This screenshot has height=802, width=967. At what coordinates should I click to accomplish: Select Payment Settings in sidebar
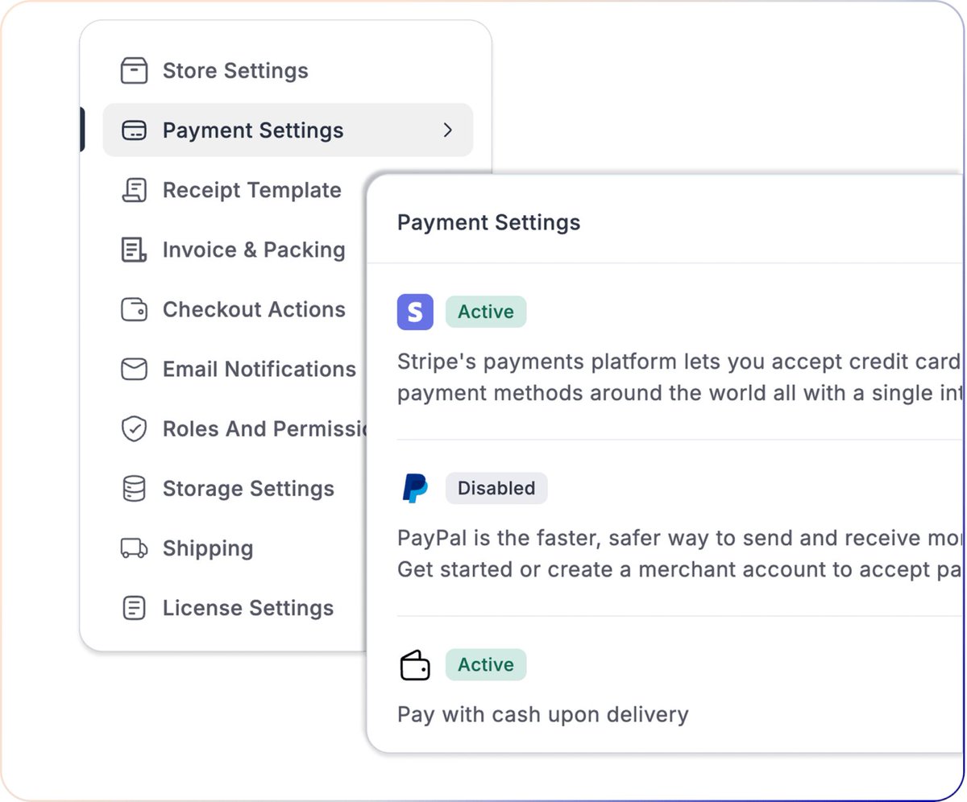click(288, 130)
